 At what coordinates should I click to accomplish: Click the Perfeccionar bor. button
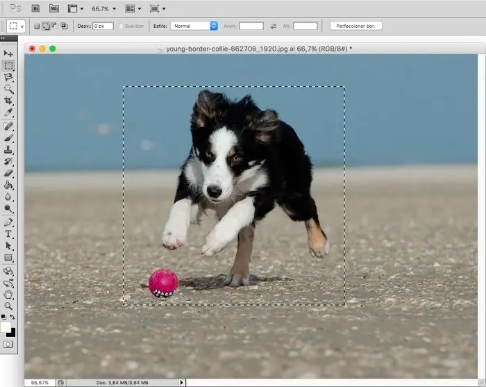point(356,26)
